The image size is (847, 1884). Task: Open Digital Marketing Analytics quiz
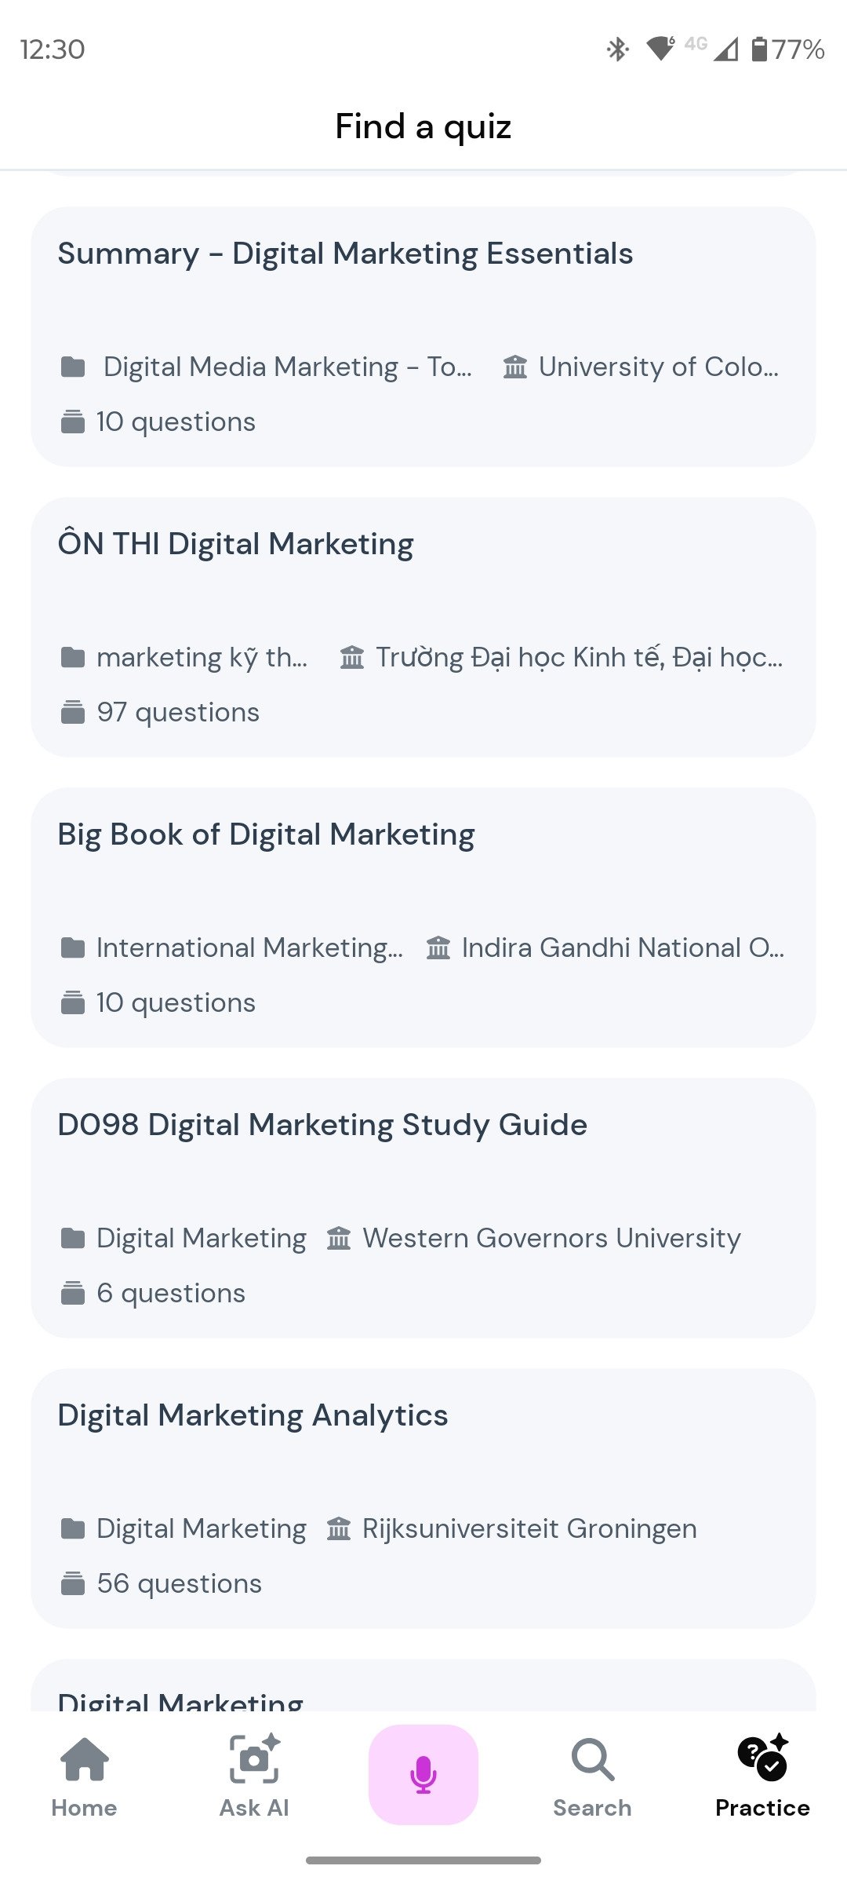(x=253, y=1416)
